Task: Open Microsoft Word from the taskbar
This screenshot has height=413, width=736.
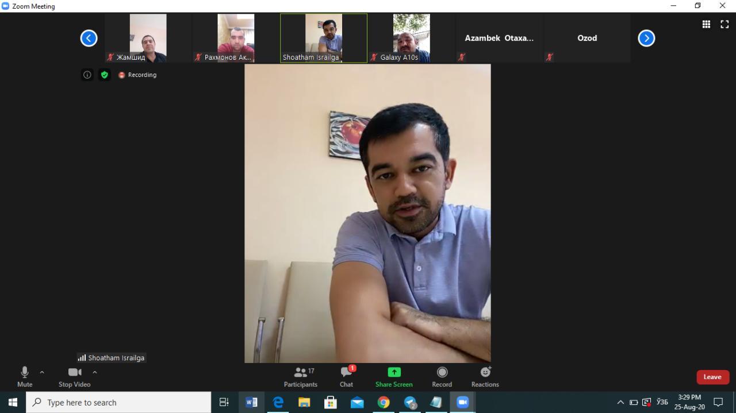Action: point(251,403)
